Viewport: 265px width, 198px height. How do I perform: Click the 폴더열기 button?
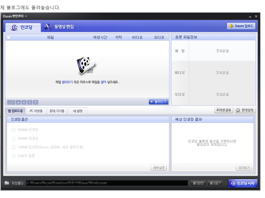[x=215, y=183]
